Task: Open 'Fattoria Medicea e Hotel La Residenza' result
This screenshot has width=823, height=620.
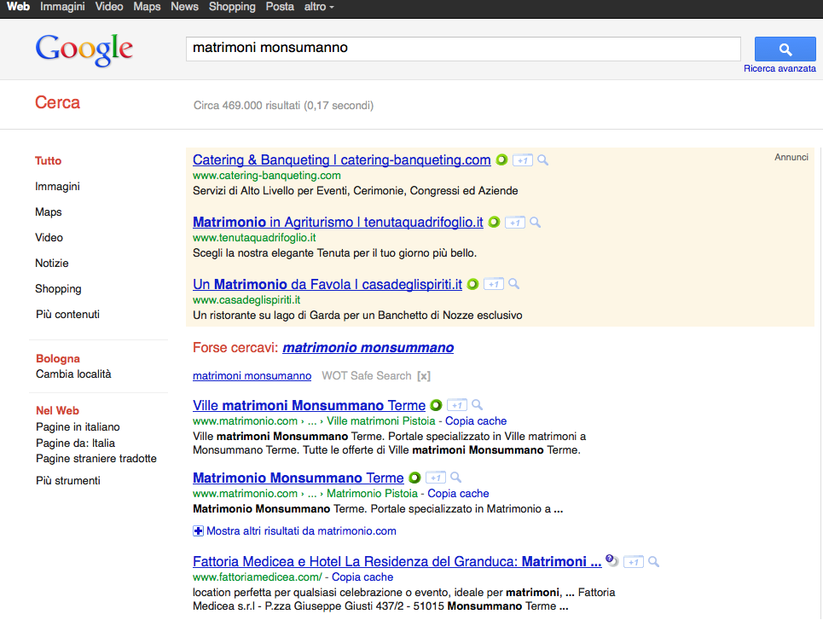Action: [397, 562]
